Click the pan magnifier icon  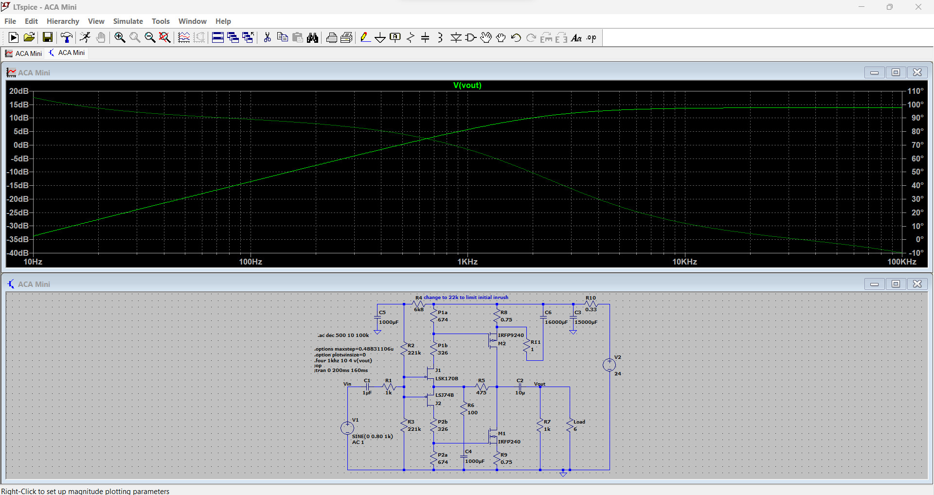tap(135, 38)
